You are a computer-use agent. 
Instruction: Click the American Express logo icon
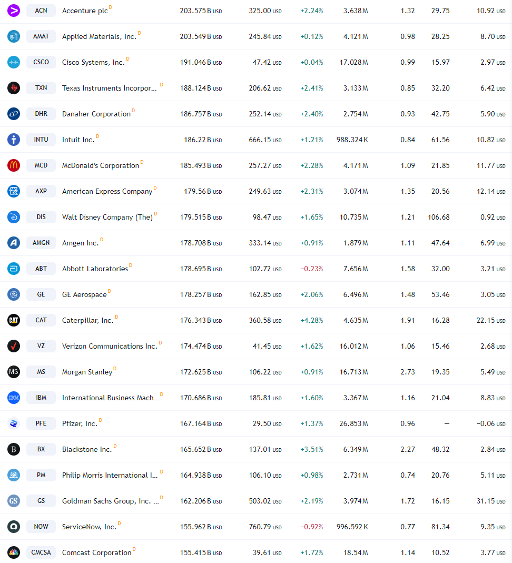[14, 191]
